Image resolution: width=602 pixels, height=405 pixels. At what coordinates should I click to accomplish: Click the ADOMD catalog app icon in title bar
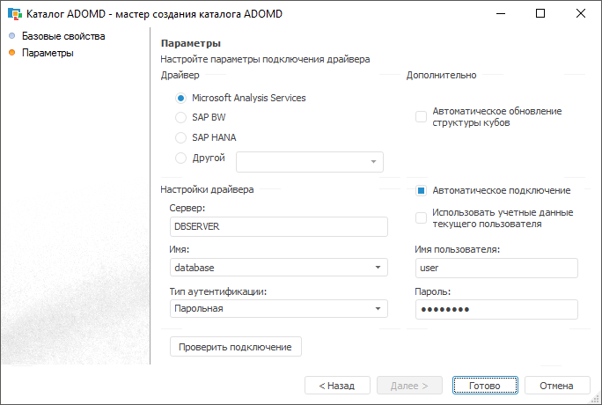click(x=14, y=14)
